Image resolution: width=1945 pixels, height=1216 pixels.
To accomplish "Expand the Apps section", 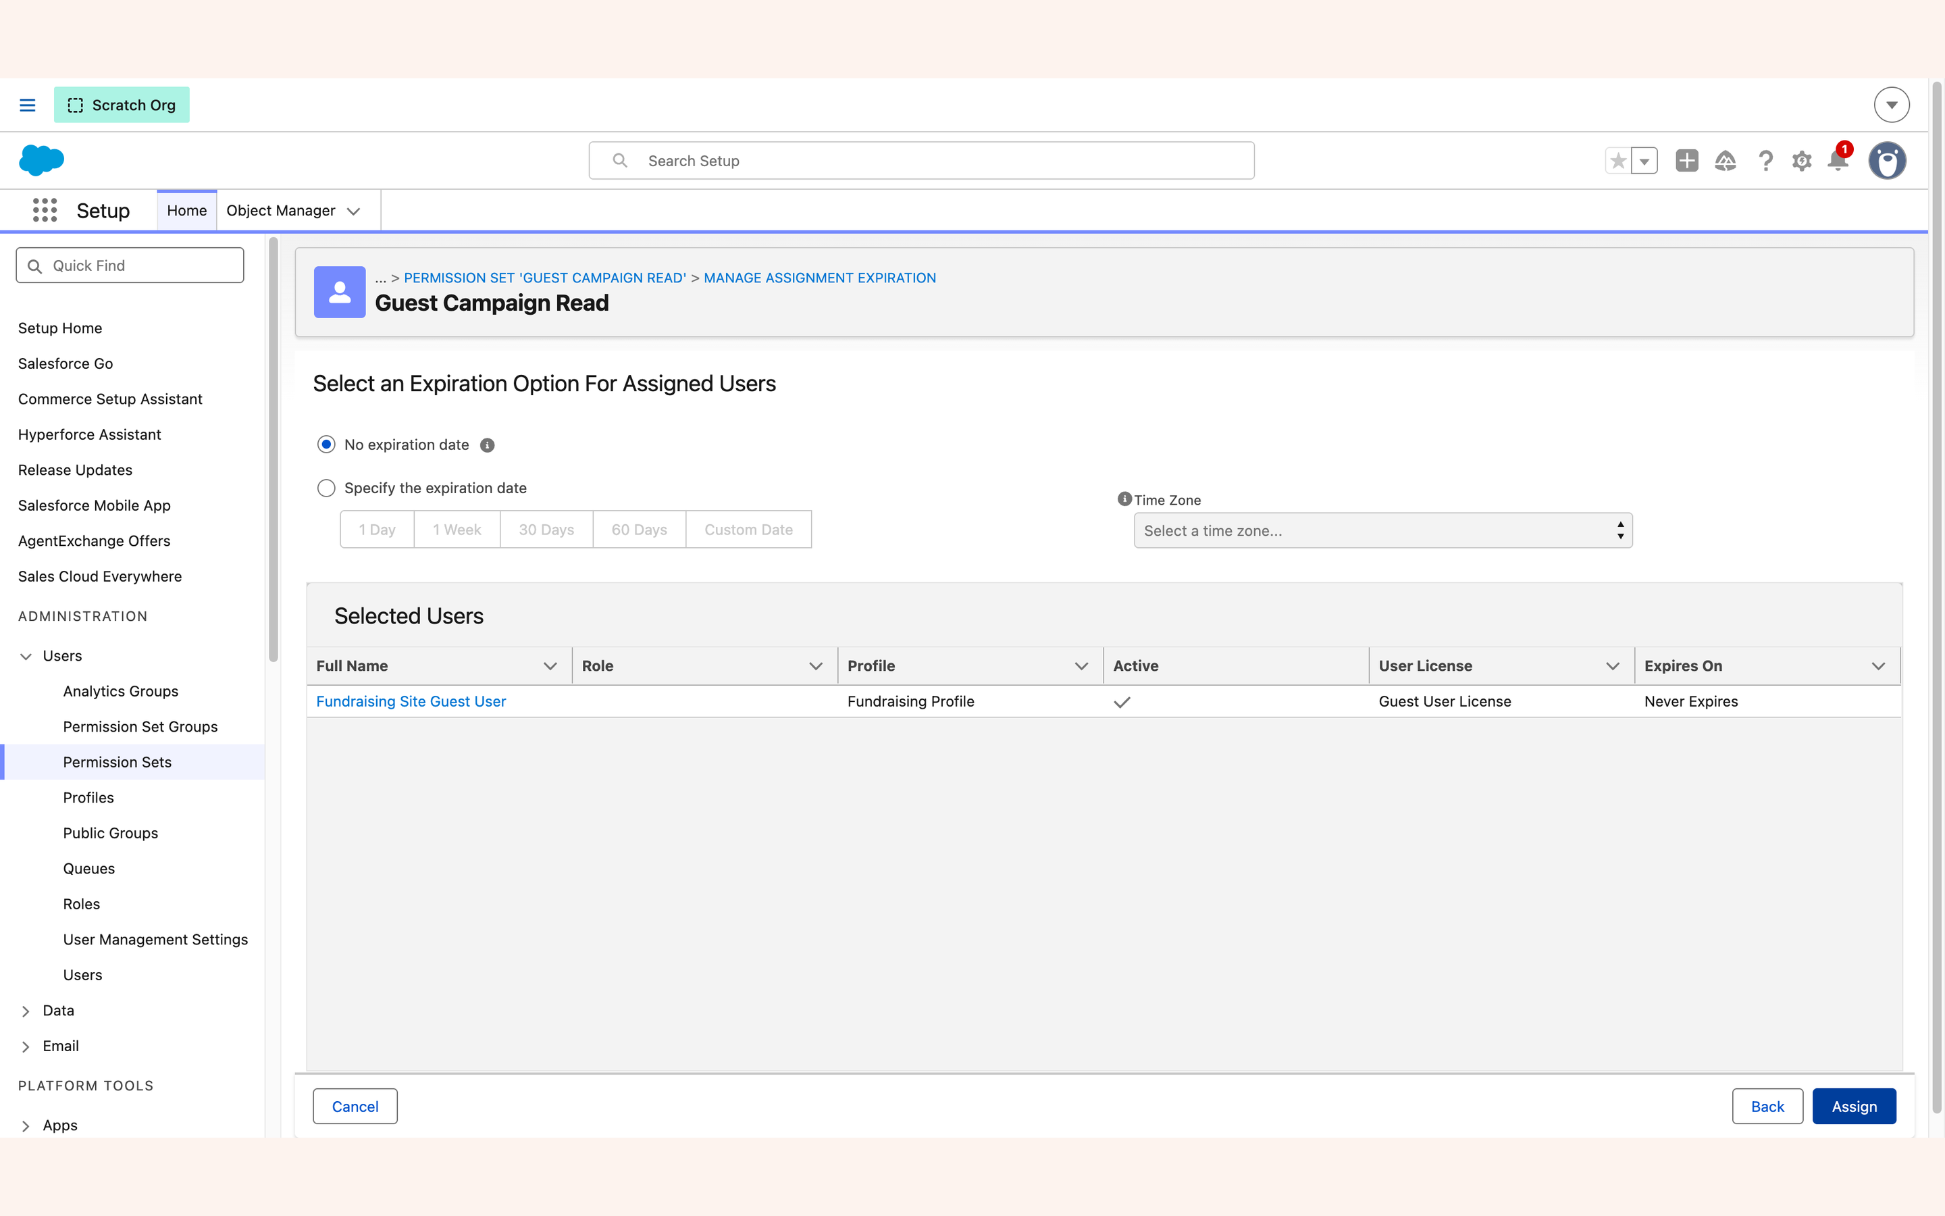I will tap(26, 1126).
